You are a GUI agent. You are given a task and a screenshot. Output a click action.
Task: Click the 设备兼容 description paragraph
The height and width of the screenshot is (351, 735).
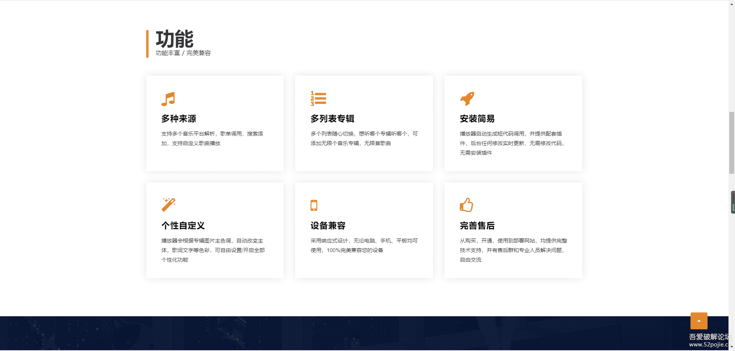pos(364,246)
